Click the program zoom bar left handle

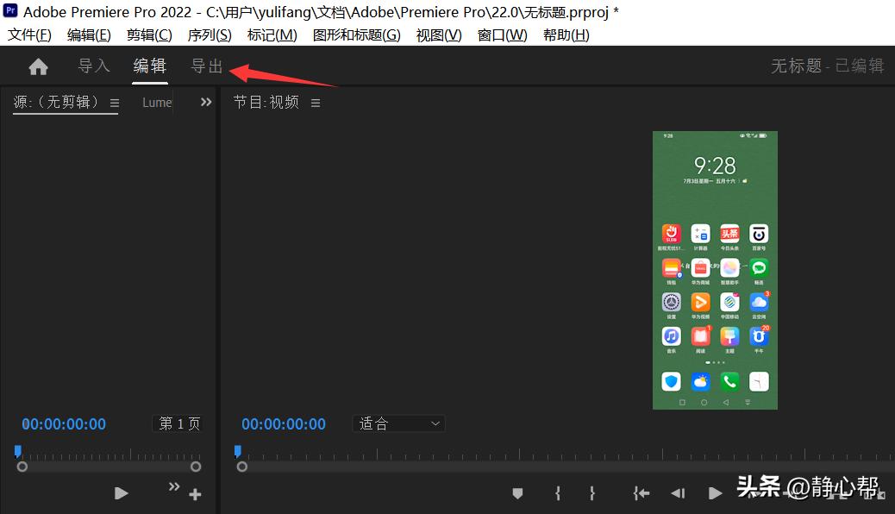(242, 467)
